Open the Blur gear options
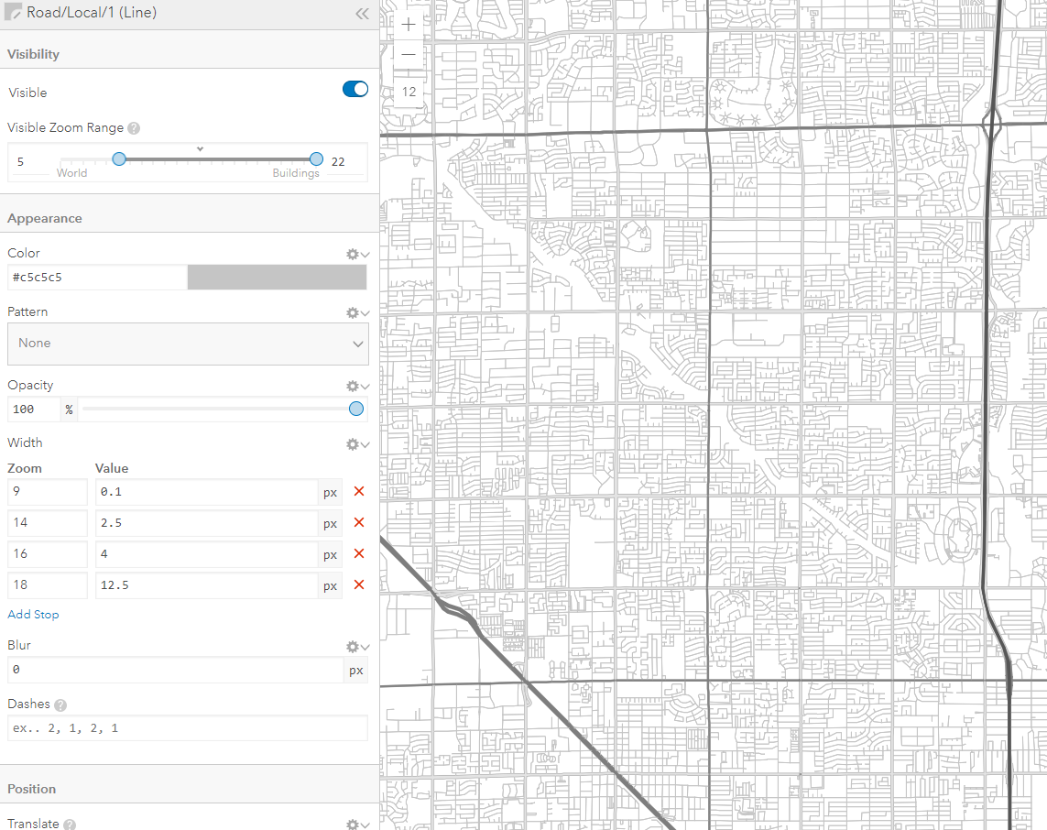Image resolution: width=1047 pixels, height=830 pixels. coord(357,647)
